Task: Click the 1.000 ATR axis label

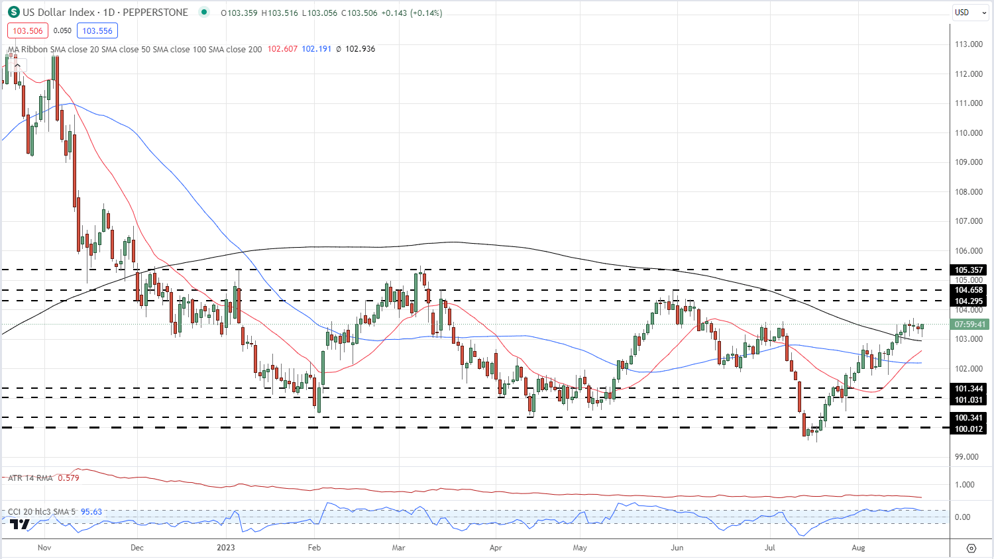Action: pos(964,485)
